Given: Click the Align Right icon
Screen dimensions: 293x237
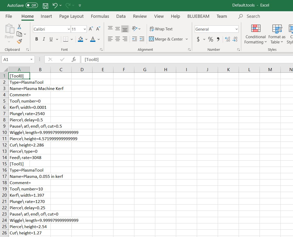Looking at the screenshot, I should point(125,39).
